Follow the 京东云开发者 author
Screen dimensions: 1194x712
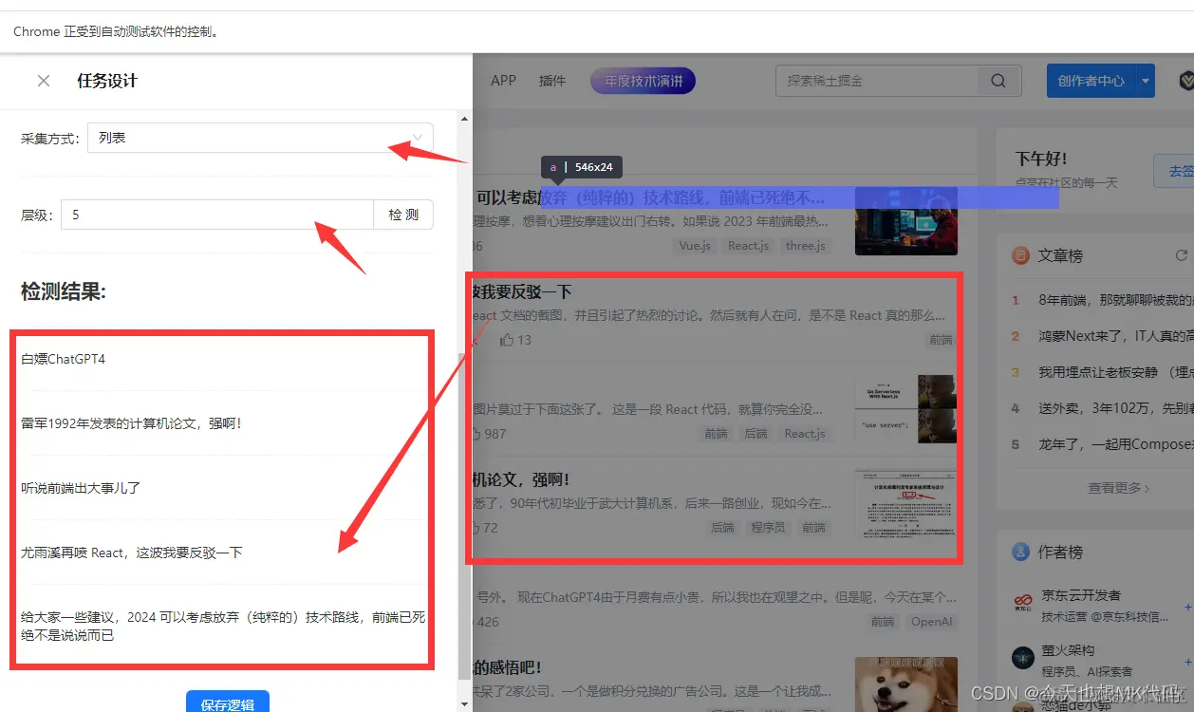[x=1188, y=607]
